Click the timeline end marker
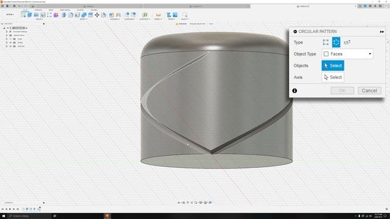The width and height of the screenshot is (390, 219). pos(40,209)
